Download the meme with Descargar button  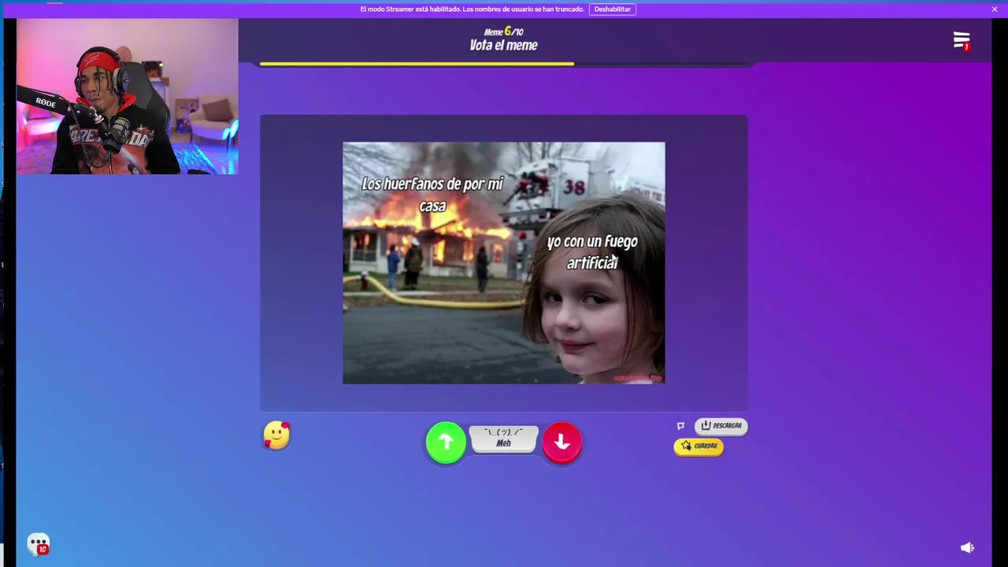[x=721, y=426]
